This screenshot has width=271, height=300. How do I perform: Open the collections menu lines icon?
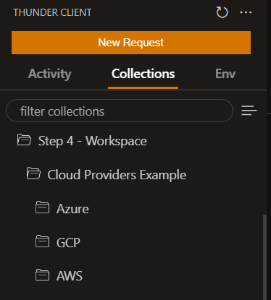(249, 111)
